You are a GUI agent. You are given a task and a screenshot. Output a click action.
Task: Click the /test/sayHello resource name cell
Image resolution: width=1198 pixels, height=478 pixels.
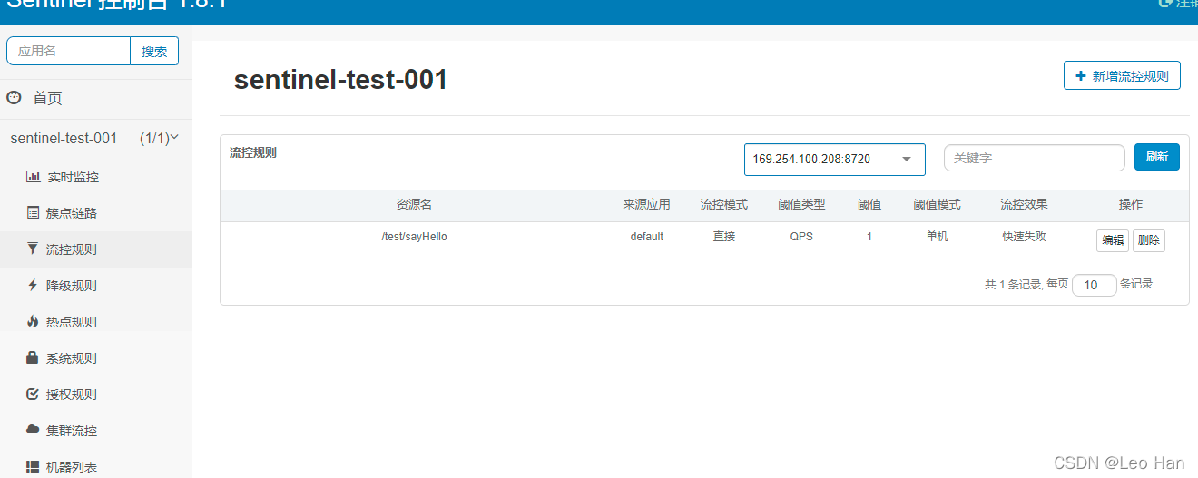point(414,237)
